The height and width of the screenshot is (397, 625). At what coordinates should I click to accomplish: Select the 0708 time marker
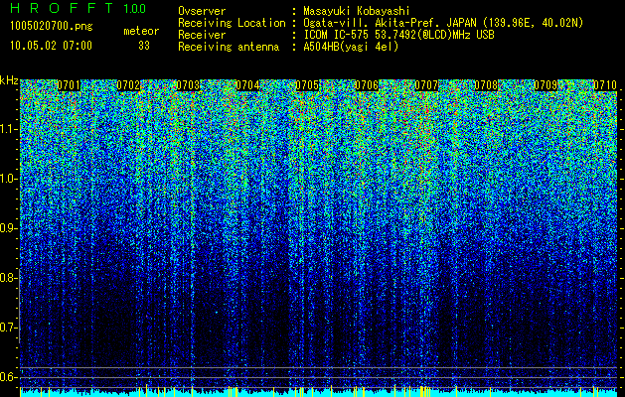pos(486,85)
